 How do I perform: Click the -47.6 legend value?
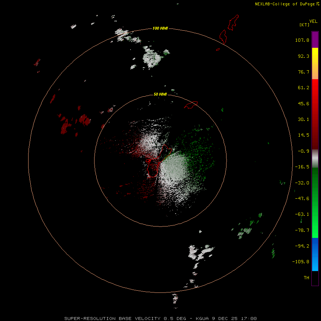pyautogui.click(x=302, y=199)
